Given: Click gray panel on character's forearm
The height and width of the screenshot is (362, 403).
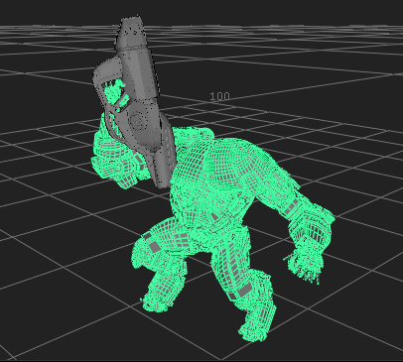Looking at the screenshot, I should (x=290, y=207).
